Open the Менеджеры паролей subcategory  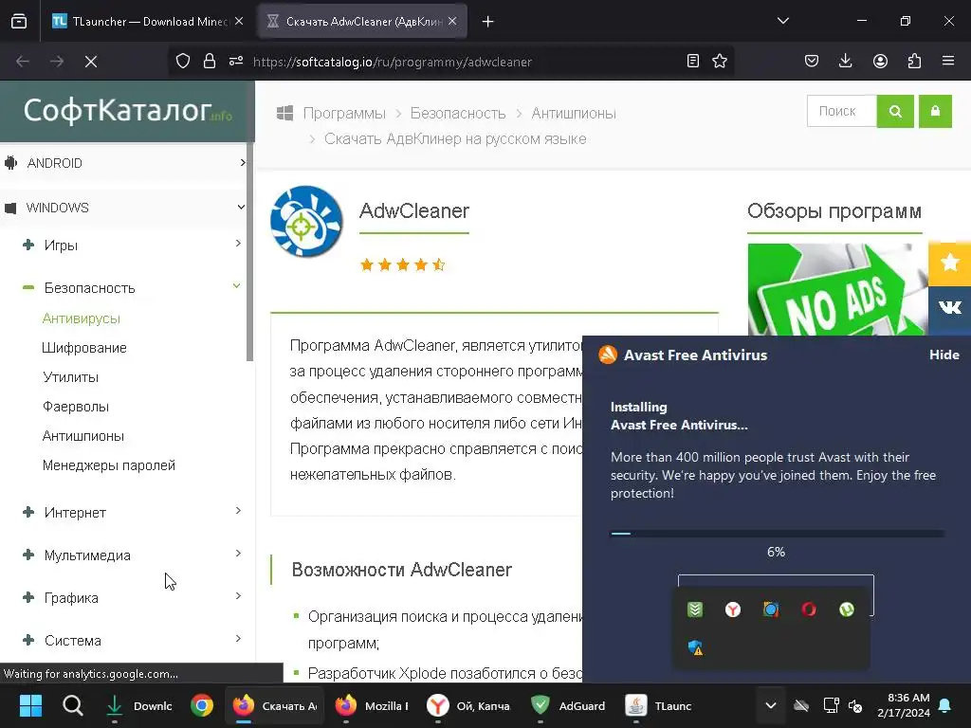(x=109, y=465)
